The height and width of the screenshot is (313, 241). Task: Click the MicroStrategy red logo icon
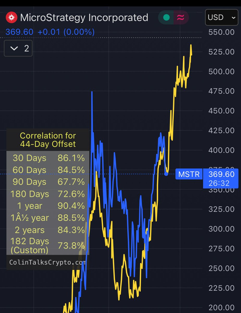point(11,18)
